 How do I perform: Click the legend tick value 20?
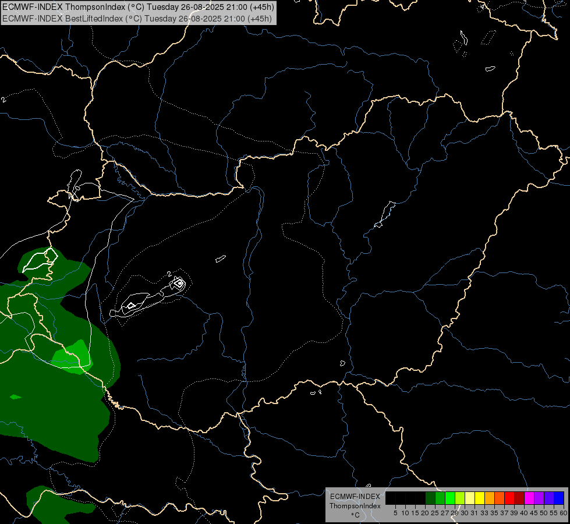[x=425, y=513]
